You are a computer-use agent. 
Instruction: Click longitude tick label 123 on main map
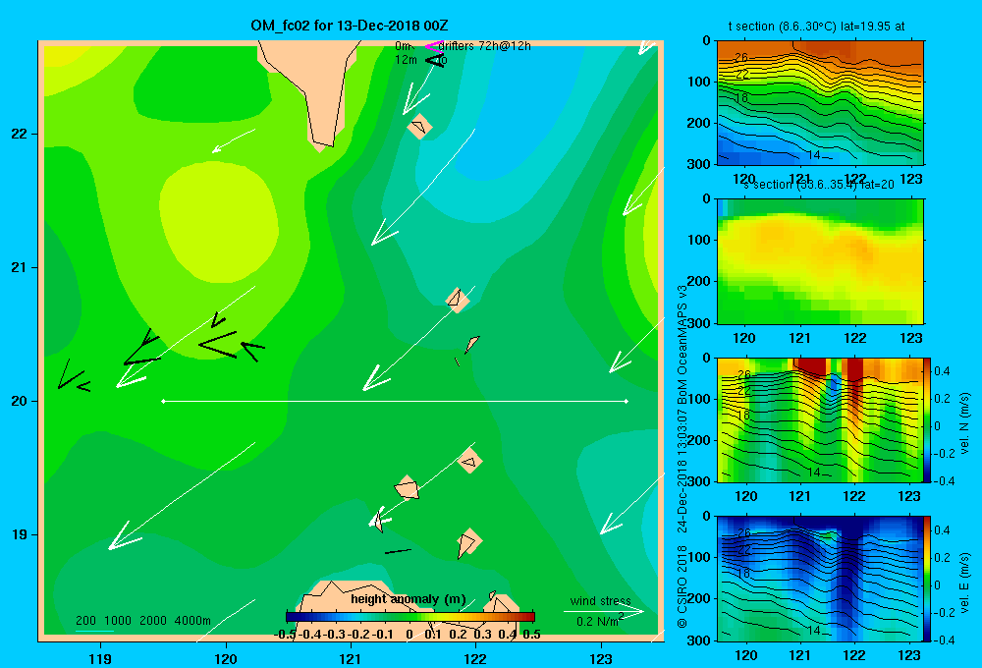[601, 659]
